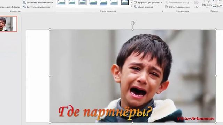Viewport: 223px width, 125px height.
Task: Select slide thumbnail in left panel
Action: click(8, 24)
